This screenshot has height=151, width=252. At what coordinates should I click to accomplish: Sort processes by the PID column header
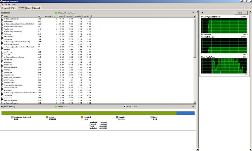pyautogui.click(x=41, y=16)
